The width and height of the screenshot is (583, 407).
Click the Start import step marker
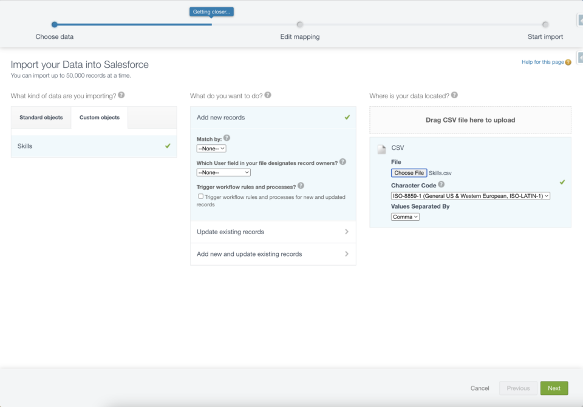[x=545, y=24]
